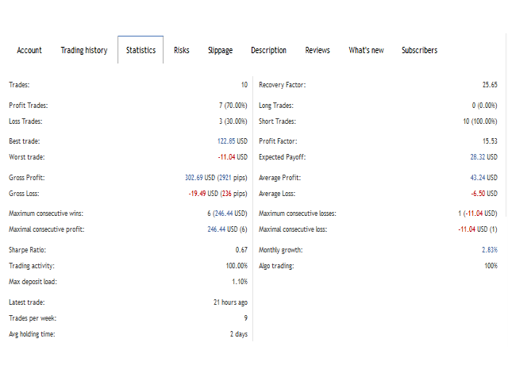
Task: View the Reviews tab
Action: point(317,50)
